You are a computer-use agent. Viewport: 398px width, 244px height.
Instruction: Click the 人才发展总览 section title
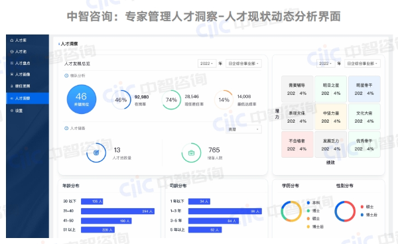click(x=77, y=64)
